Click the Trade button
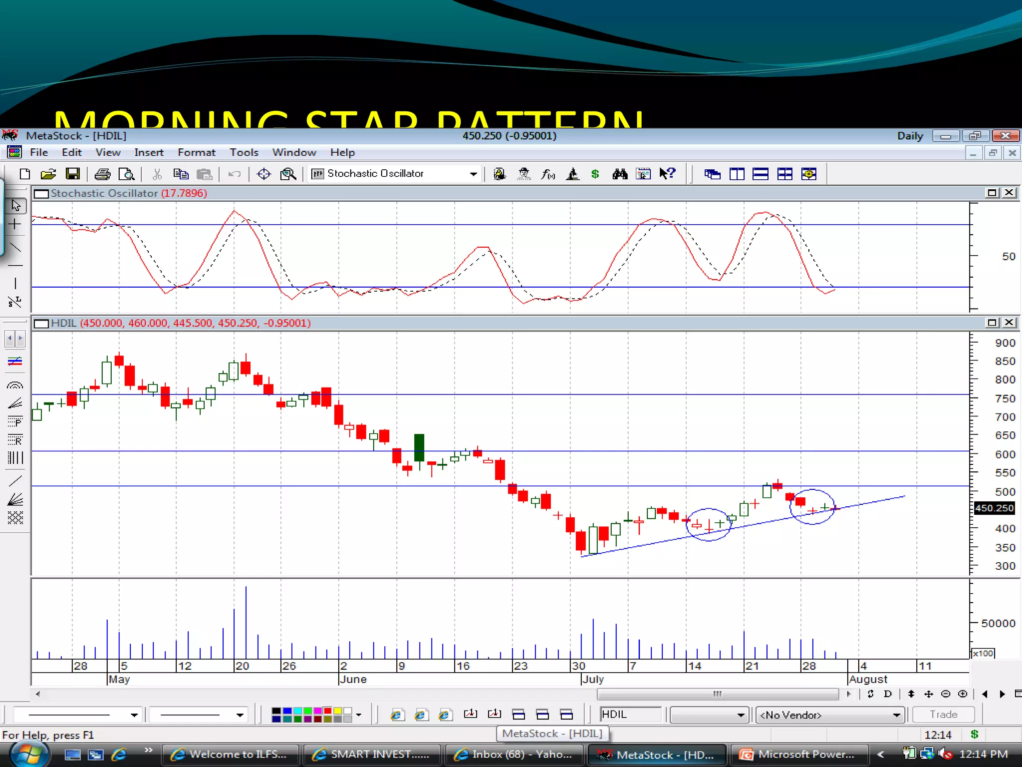Viewport: 1022px width, 767px height. 943,715
